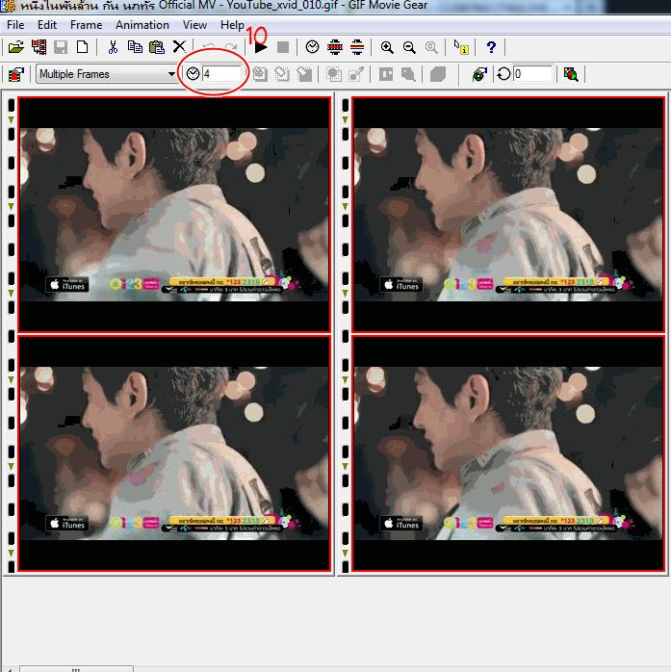Click the grayed frame magnifier icon
671x672 pixels.
pyautogui.click(x=408, y=74)
